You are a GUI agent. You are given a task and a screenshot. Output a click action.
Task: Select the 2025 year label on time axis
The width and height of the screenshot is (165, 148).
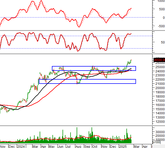point(123,146)
